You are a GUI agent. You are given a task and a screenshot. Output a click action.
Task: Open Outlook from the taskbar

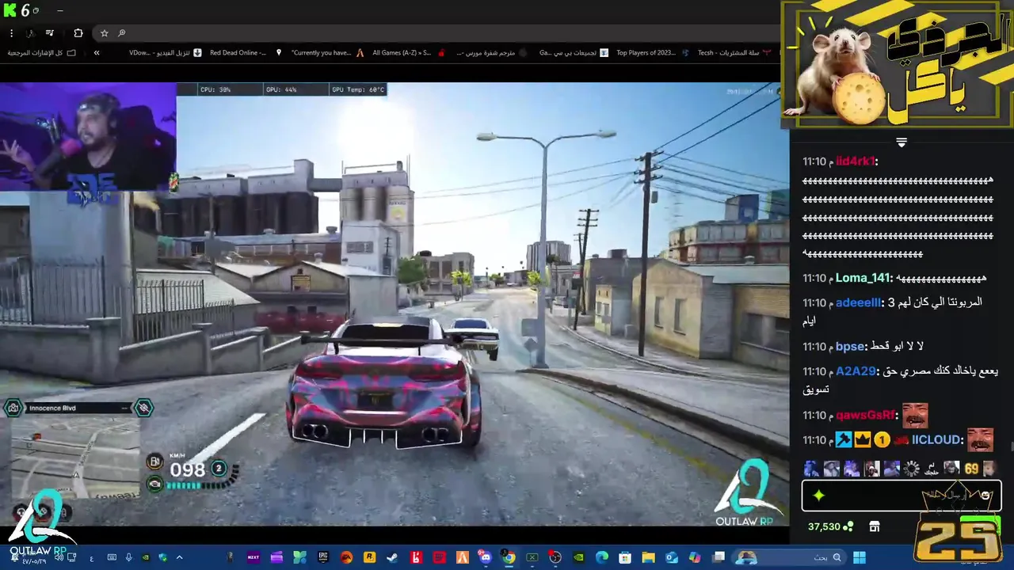[x=672, y=557]
